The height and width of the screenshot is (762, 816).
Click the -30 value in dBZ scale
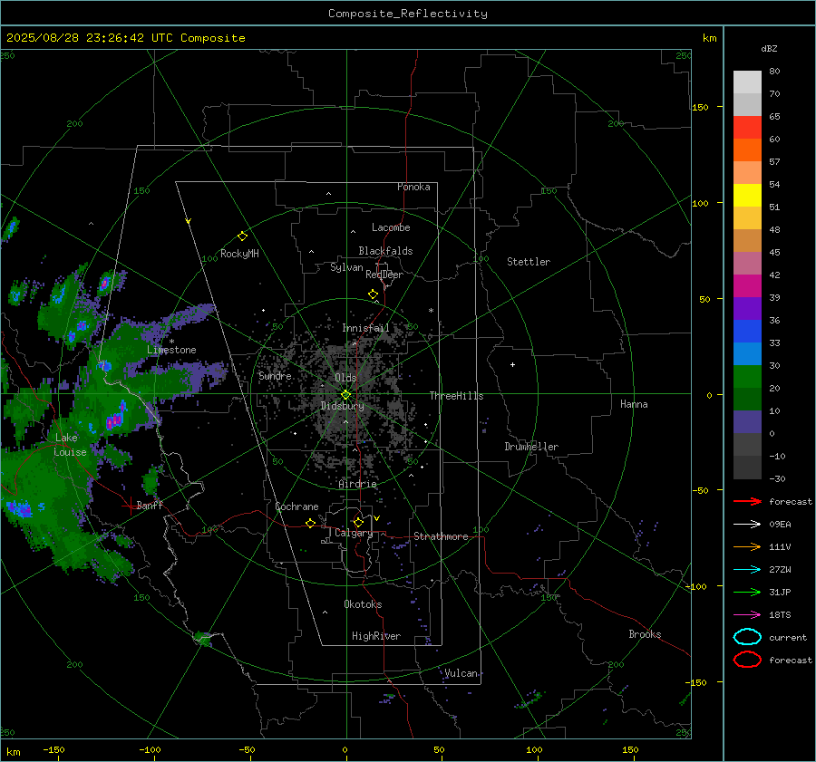[x=778, y=478]
